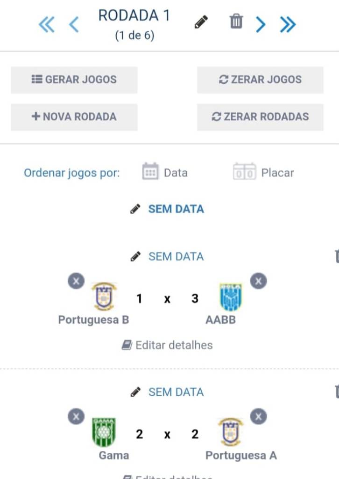This screenshot has height=479, width=339.
Task: Delete Rodada 1 using trash icon
Action: (x=236, y=22)
